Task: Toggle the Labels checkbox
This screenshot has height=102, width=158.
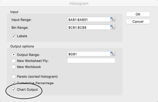Action: pos(14,36)
